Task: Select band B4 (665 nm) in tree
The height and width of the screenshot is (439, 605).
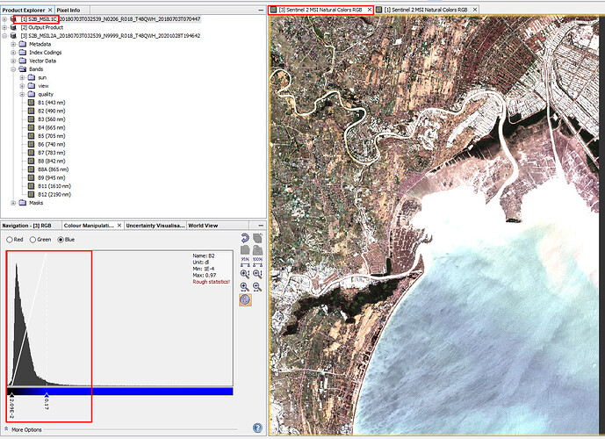Action: pos(51,127)
